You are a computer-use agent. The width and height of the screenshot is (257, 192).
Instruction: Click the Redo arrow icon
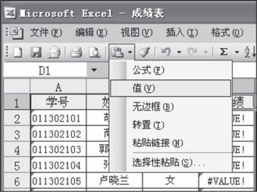tap(193, 52)
